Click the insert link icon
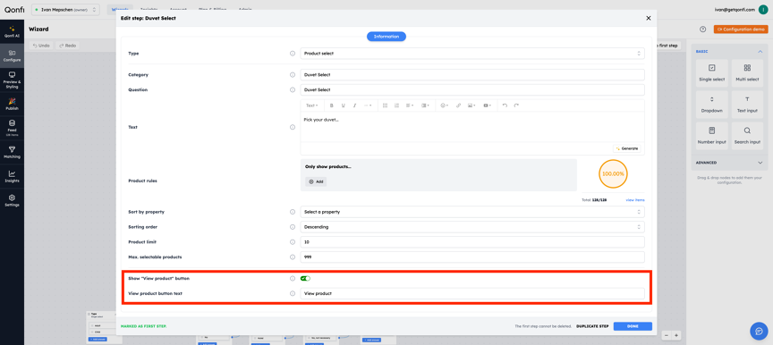Screen dimensions: 773x345 coord(458,105)
